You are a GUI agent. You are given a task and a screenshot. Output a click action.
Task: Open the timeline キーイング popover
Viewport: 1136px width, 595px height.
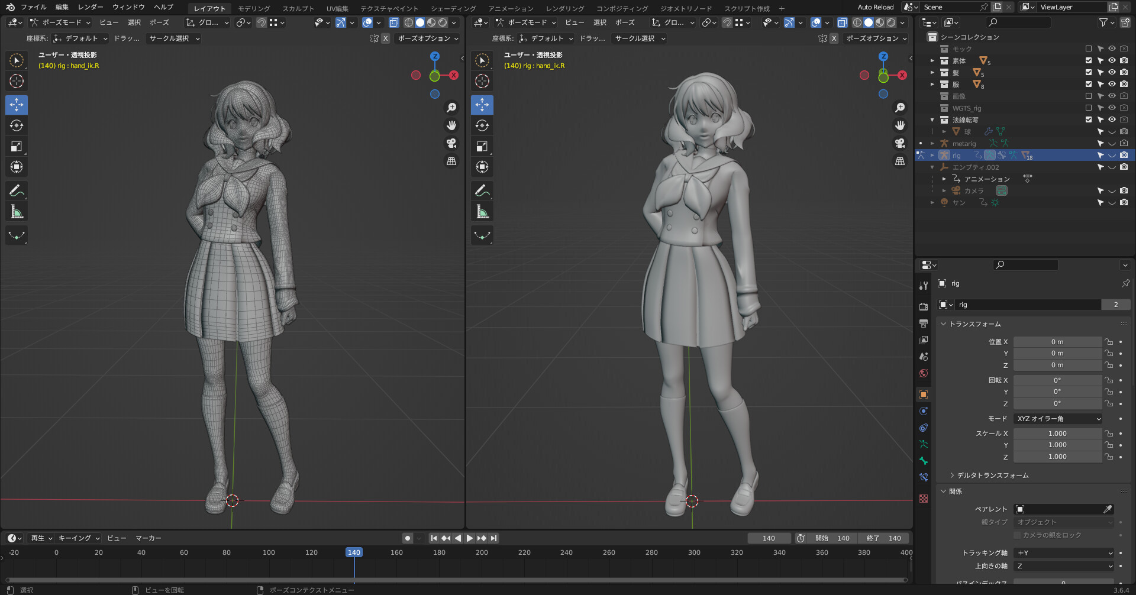pyautogui.click(x=79, y=538)
